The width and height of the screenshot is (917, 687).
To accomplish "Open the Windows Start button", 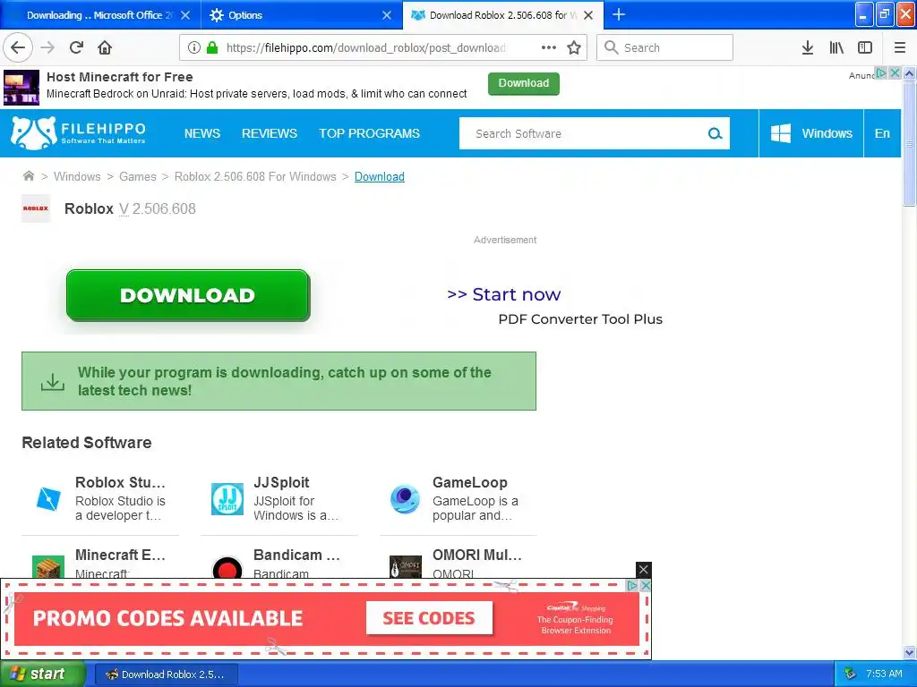I will [43, 674].
